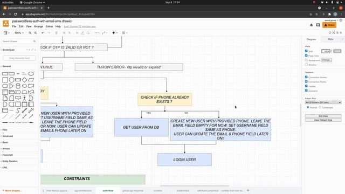Switch to the Style tab
The image size is (345, 194).
pos(330,39)
